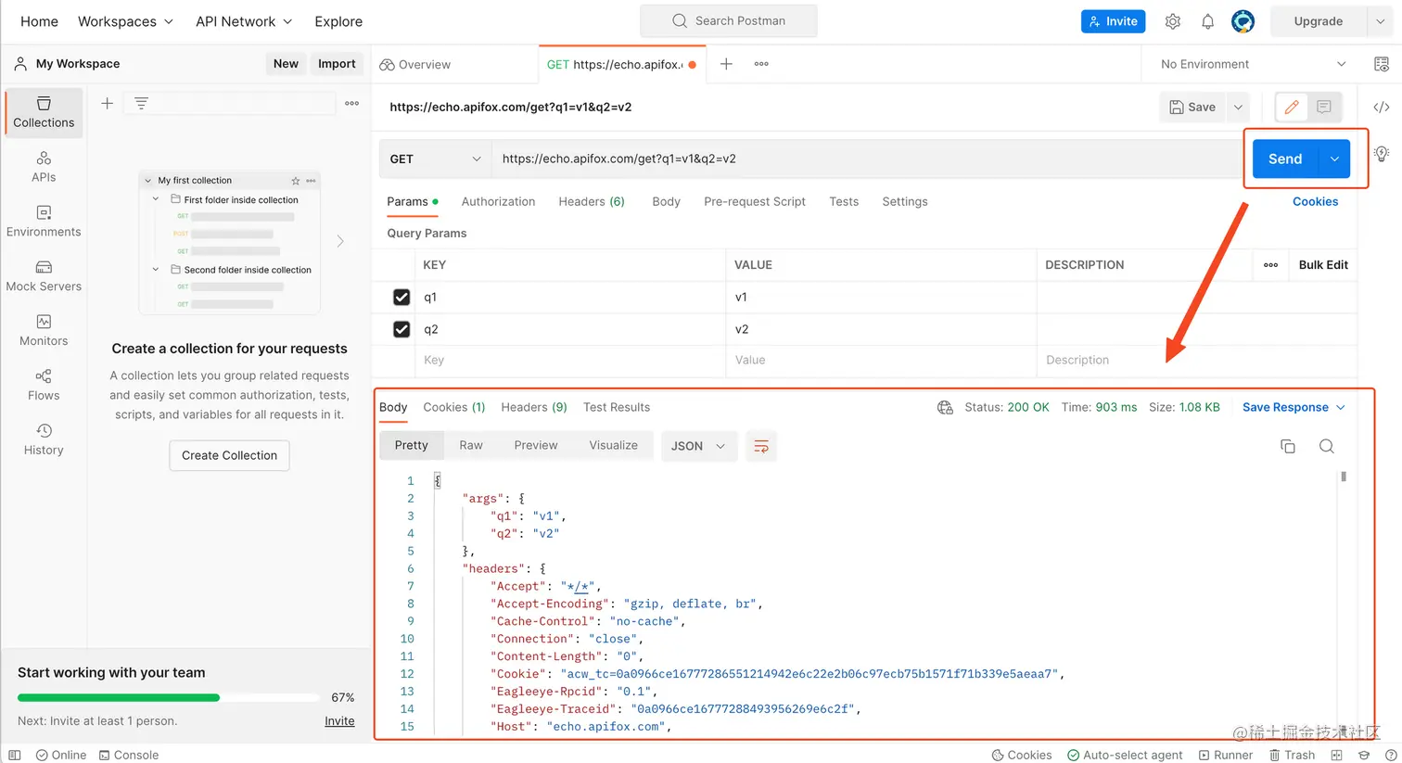Viewport: 1402px width, 763px height.
Task: Add a new collection with plus icon
Action: [107, 103]
